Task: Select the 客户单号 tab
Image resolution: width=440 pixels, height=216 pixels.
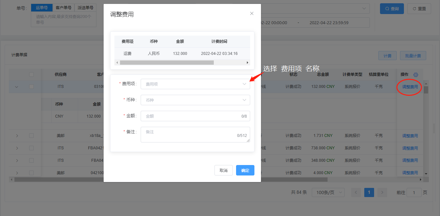Action: pos(64,8)
